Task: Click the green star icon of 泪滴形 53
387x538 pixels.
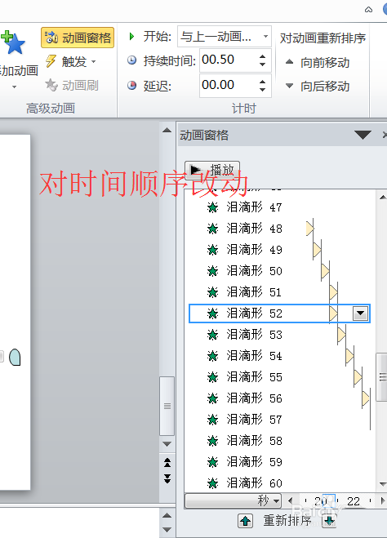Action: tap(212, 335)
